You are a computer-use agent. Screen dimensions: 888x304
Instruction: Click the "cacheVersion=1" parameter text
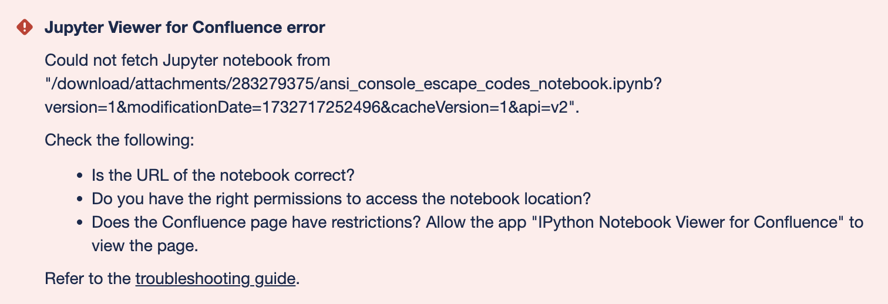pyautogui.click(x=440, y=108)
